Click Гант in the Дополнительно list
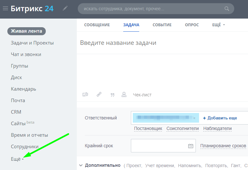This screenshot has height=170, width=248. [236, 166]
